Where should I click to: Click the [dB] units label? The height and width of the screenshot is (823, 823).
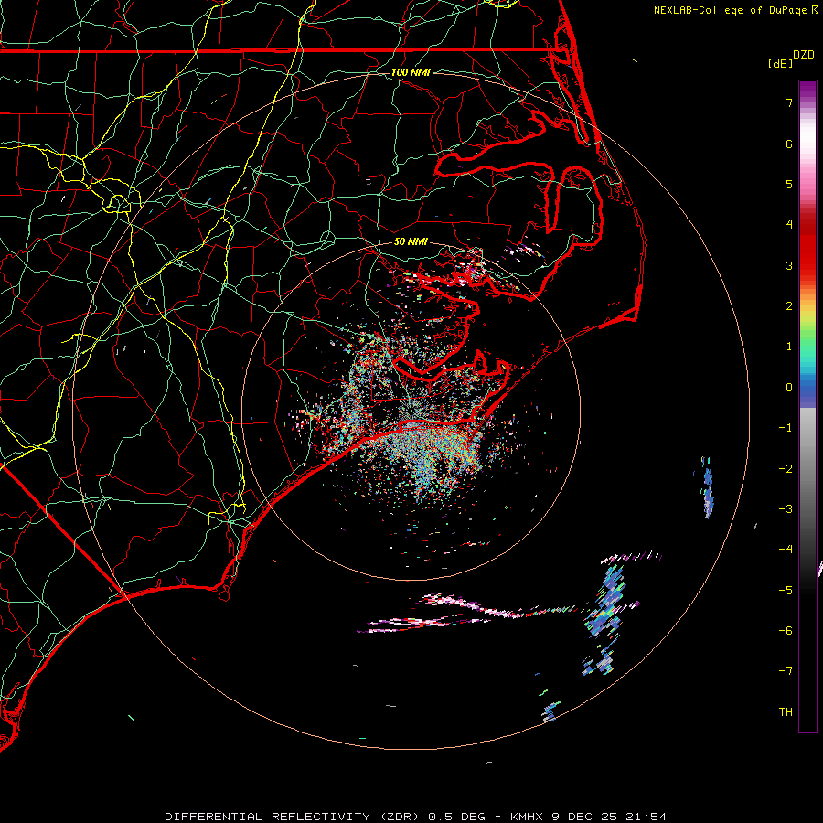click(780, 63)
